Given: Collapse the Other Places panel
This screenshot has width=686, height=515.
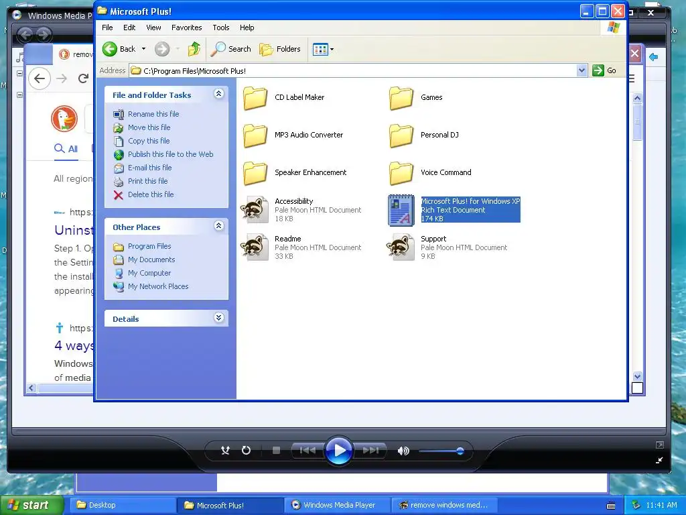Looking at the screenshot, I should tap(219, 226).
